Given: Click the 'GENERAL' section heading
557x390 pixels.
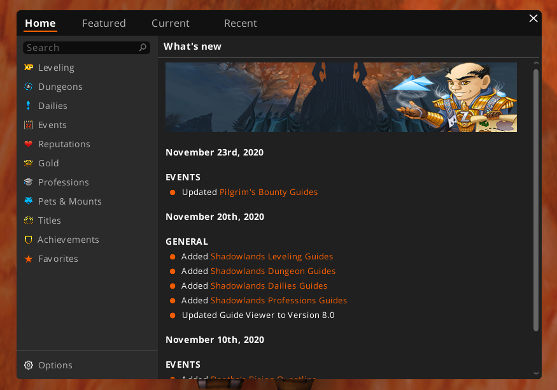Looking at the screenshot, I should click(187, 242).
